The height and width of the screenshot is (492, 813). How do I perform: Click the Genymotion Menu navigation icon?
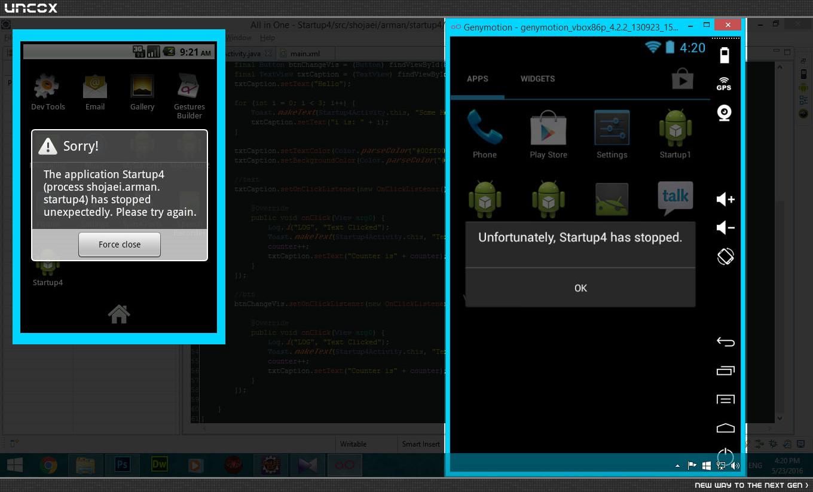725,399
